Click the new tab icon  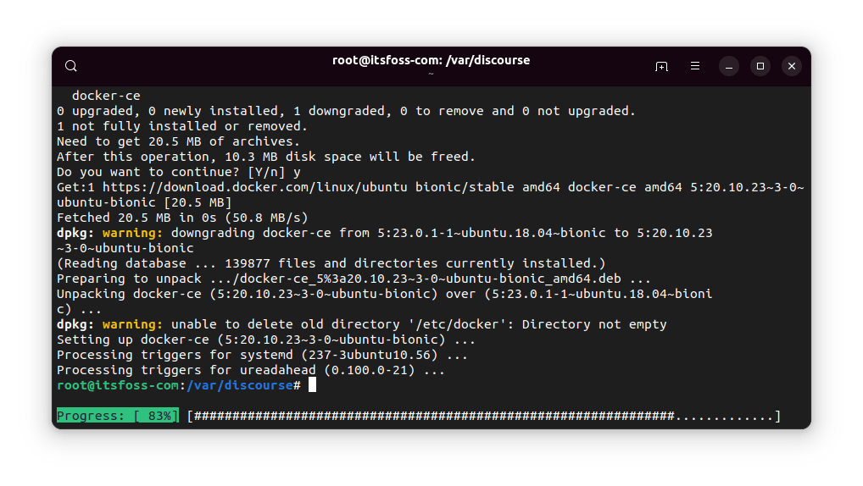(x=661, y=66)
